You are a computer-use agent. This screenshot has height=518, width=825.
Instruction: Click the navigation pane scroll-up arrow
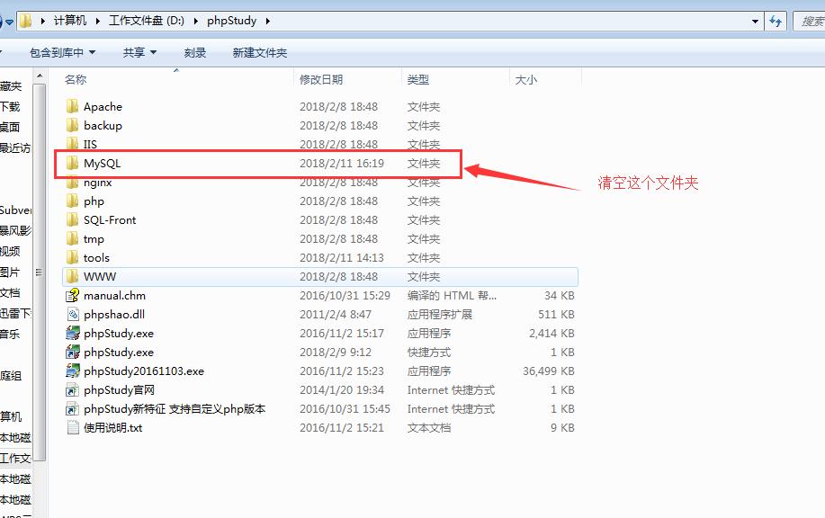pyautogui.click(x=40, y=76)
